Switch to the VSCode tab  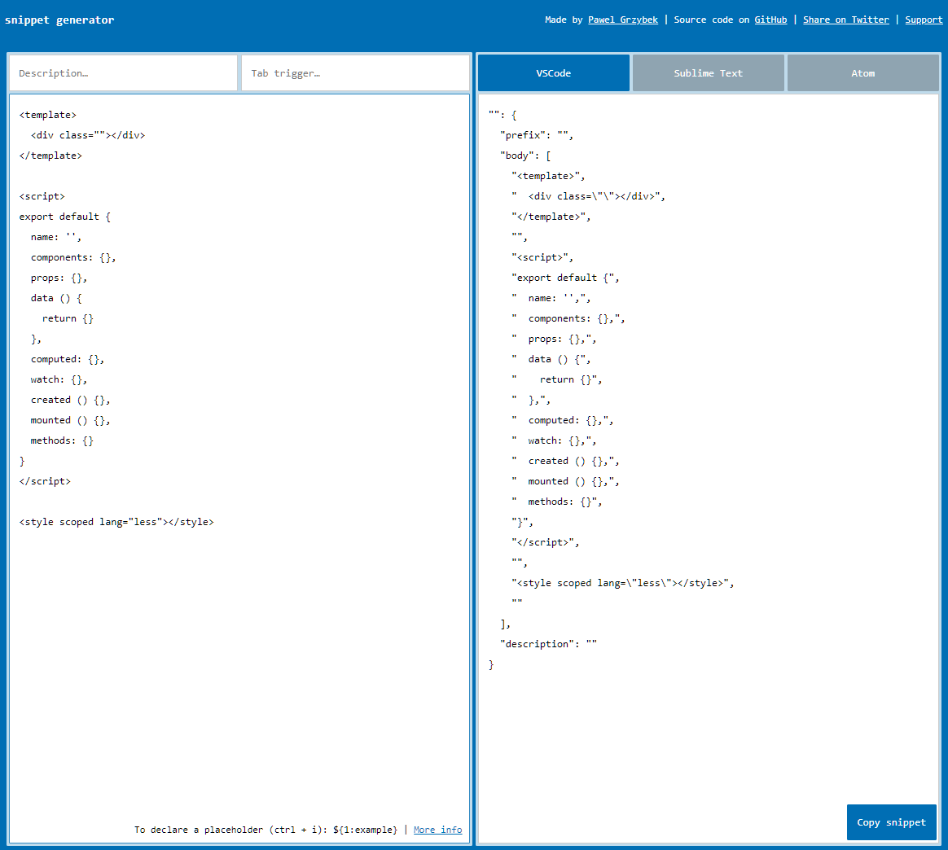coord(553,73)
